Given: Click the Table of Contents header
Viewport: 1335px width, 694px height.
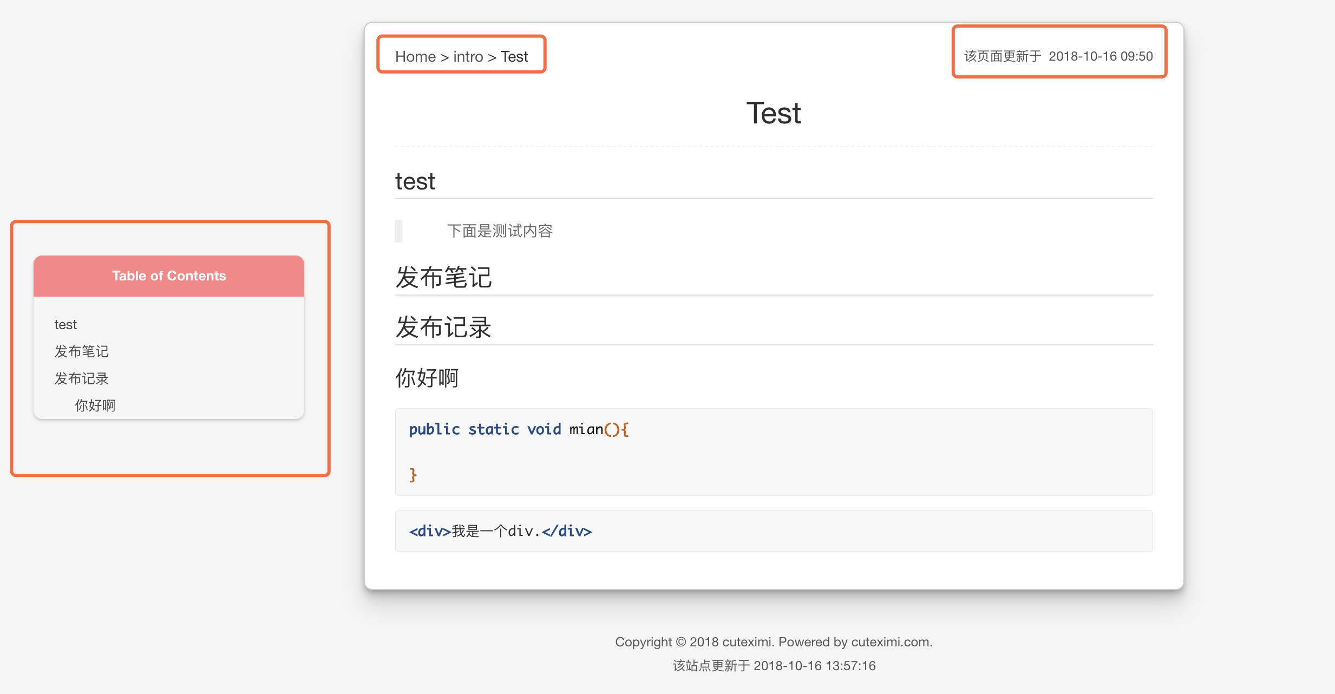Looking at the screenshot, I should [169, 276].
